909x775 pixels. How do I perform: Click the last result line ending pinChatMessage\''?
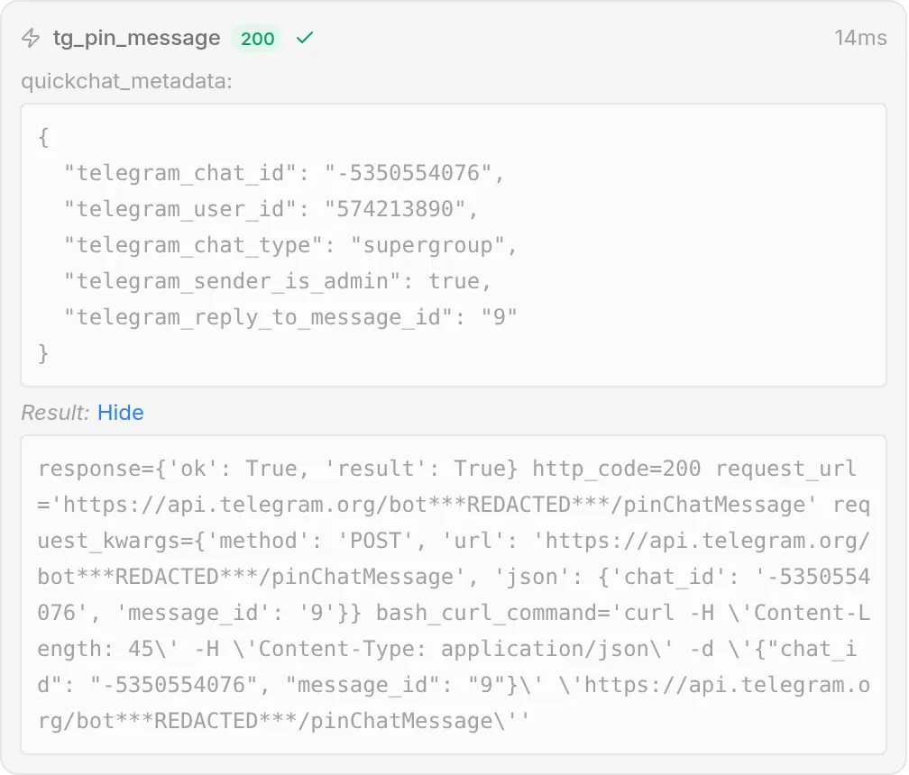pyautogui.click(x=284, y=721)
